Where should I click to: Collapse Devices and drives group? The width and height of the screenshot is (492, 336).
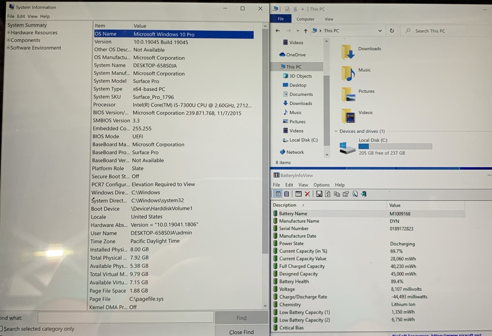(336, 131)
